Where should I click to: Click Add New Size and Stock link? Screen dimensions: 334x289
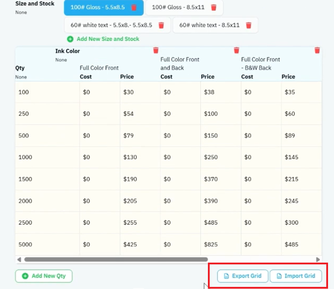[x=108, y=39]
